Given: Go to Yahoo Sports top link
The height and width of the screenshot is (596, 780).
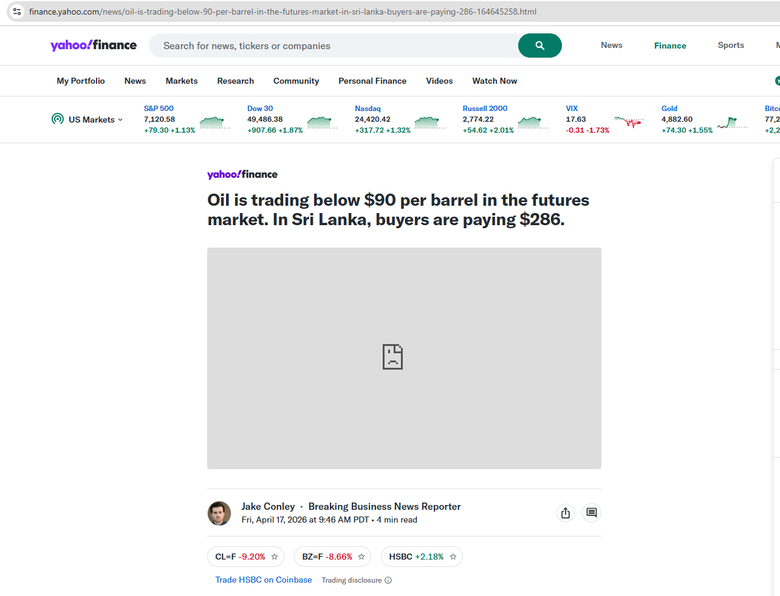Looking at the screenshot, I should click(731, 46).
